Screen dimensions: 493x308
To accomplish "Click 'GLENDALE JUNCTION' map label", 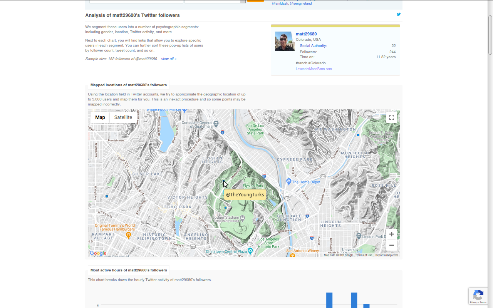I will tap(289, 218).
